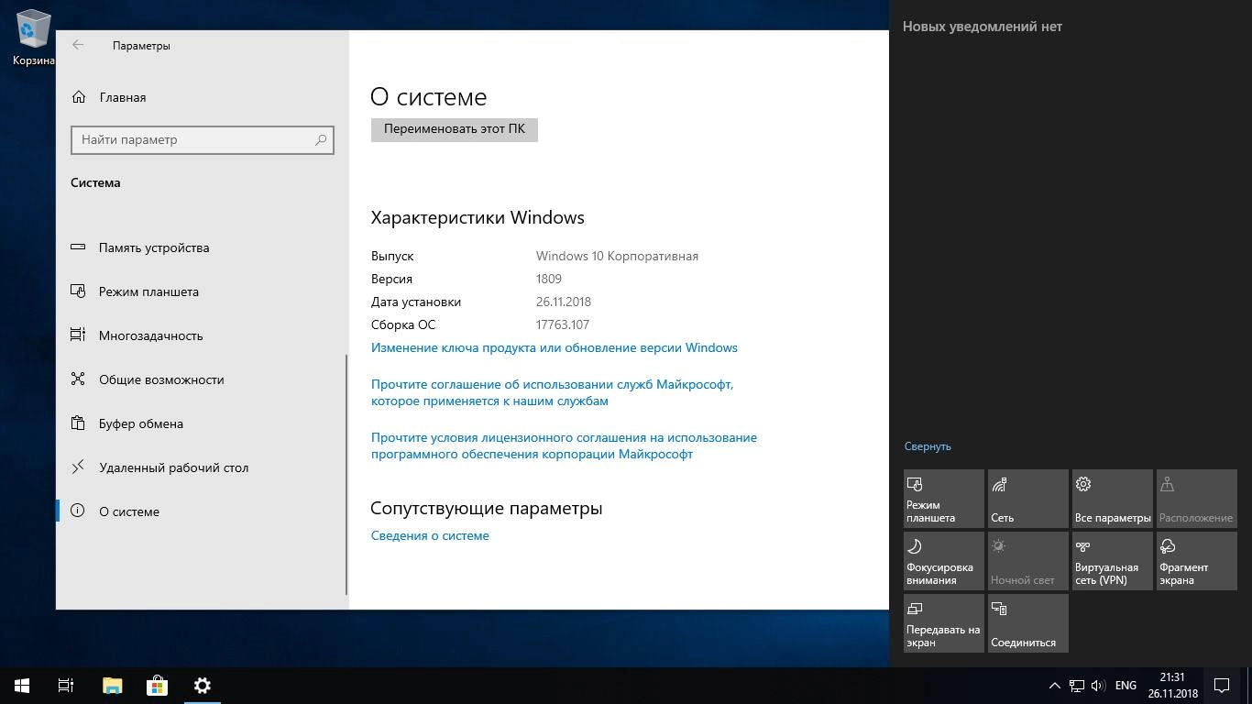Image resolution: width=1252 pixels, height=704 pixels.
Task: Collapse quick actions with Свернуть
Action: (928, 446)
